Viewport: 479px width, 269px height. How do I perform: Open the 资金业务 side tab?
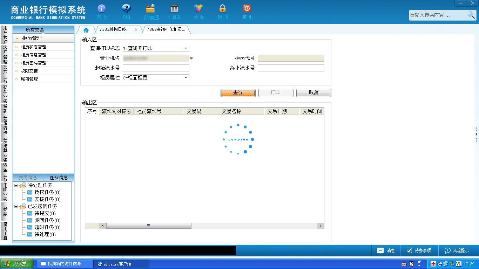(5, 172)
